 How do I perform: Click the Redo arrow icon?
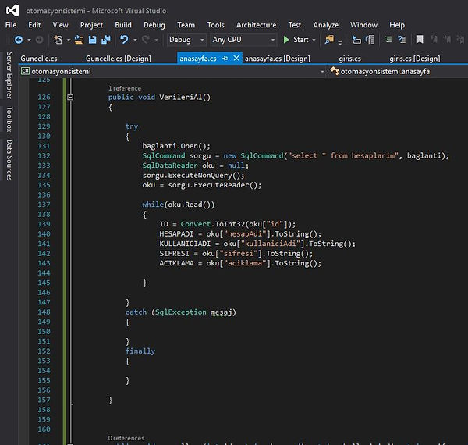click(x=146, y=40)
